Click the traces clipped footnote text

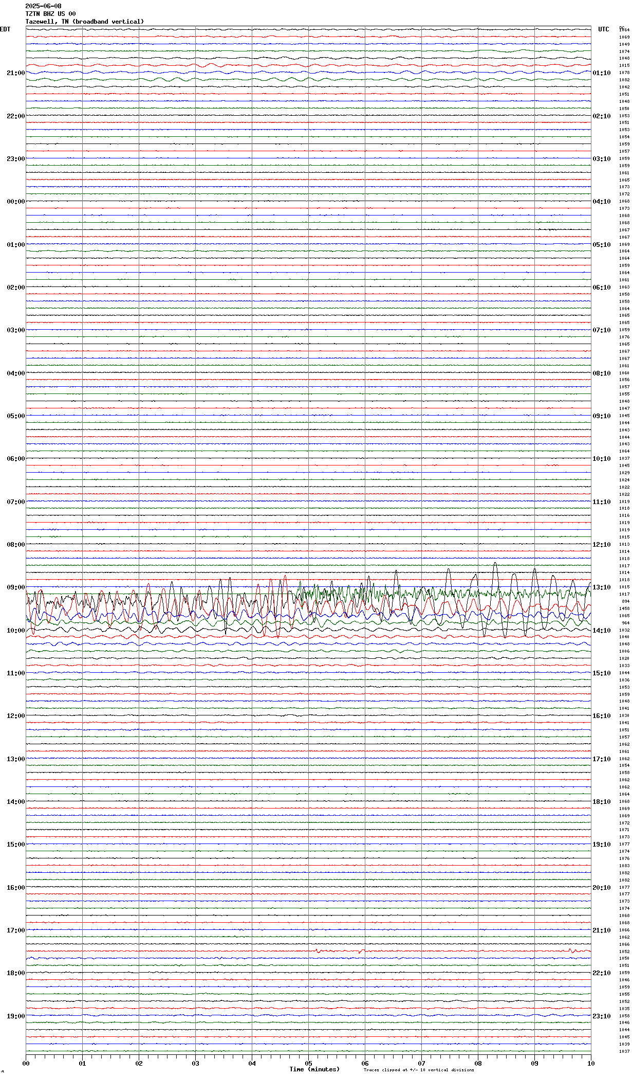click(x=419, y=1070)
